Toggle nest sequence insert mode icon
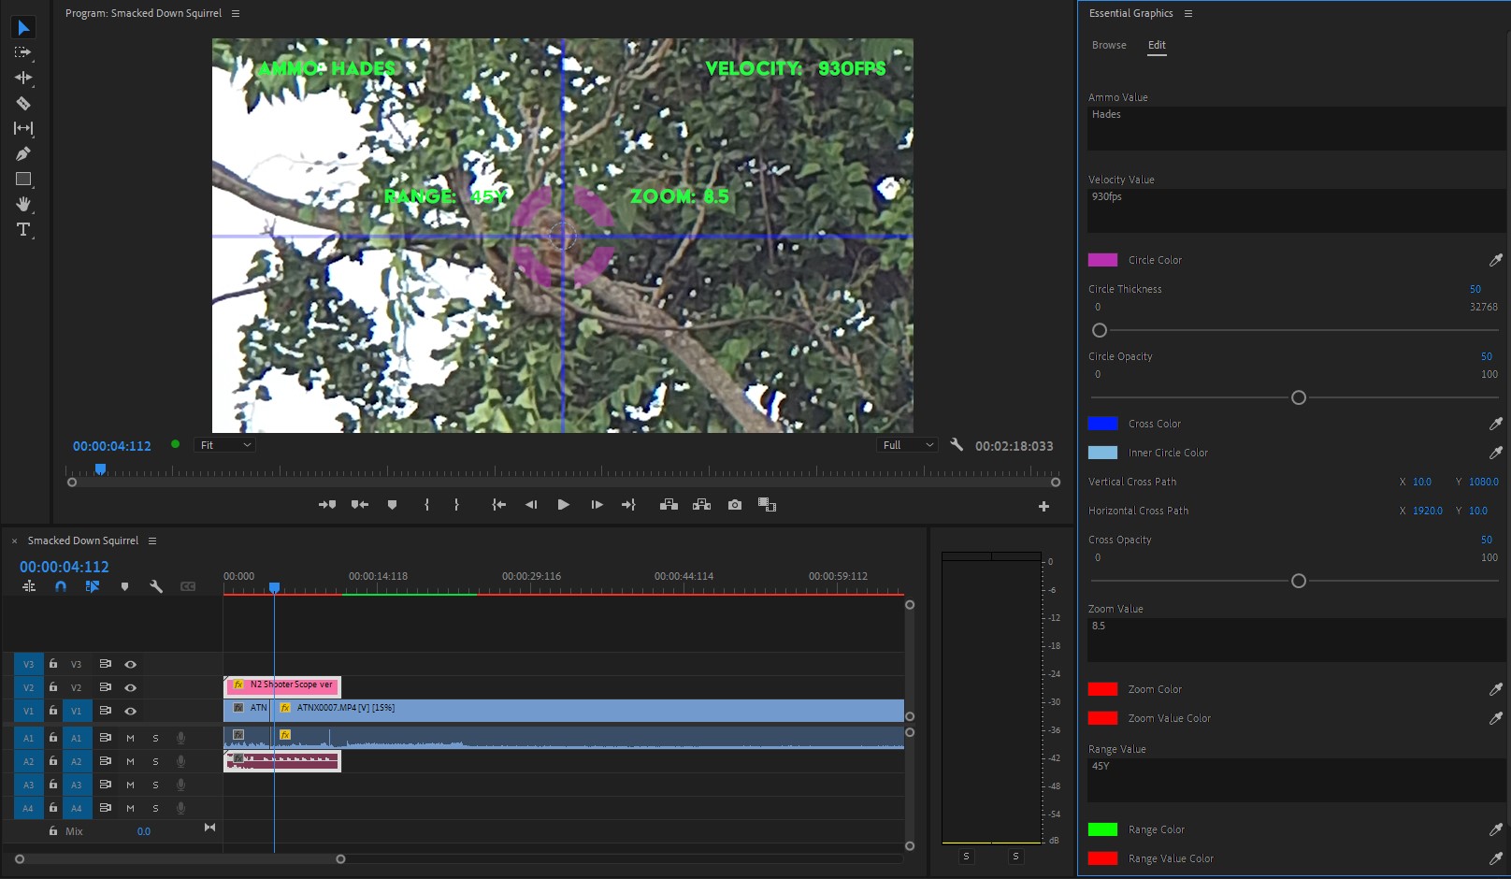The width and height of the screenshot is (1511, 879). tap(29, 586)
